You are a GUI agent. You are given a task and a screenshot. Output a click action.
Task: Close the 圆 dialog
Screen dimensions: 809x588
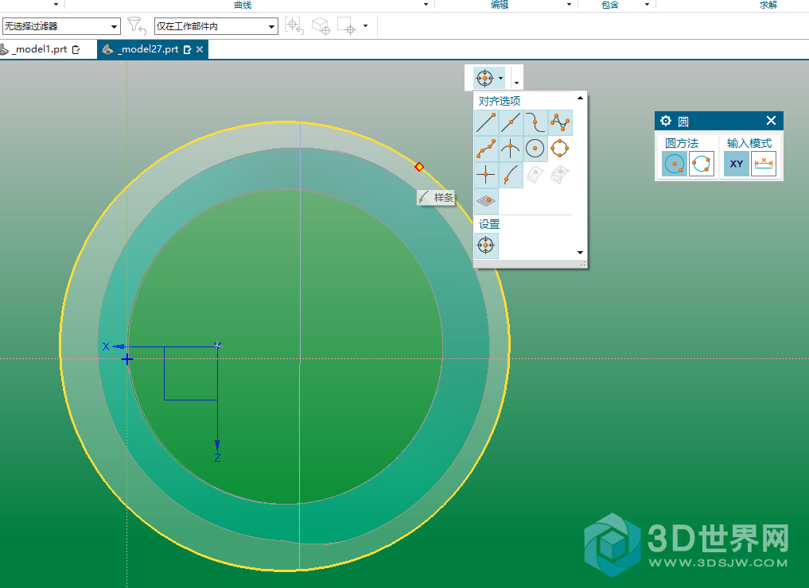[771, 121]
